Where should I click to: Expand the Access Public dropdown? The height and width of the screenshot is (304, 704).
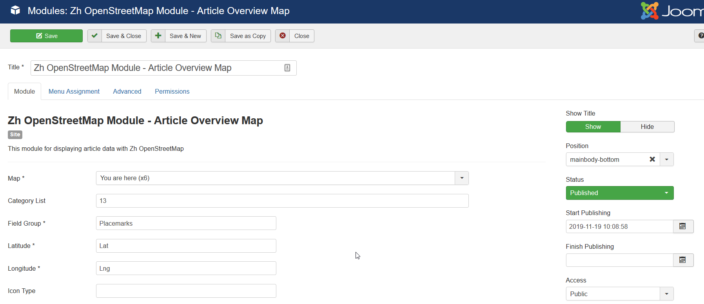(x=666, y=294)
